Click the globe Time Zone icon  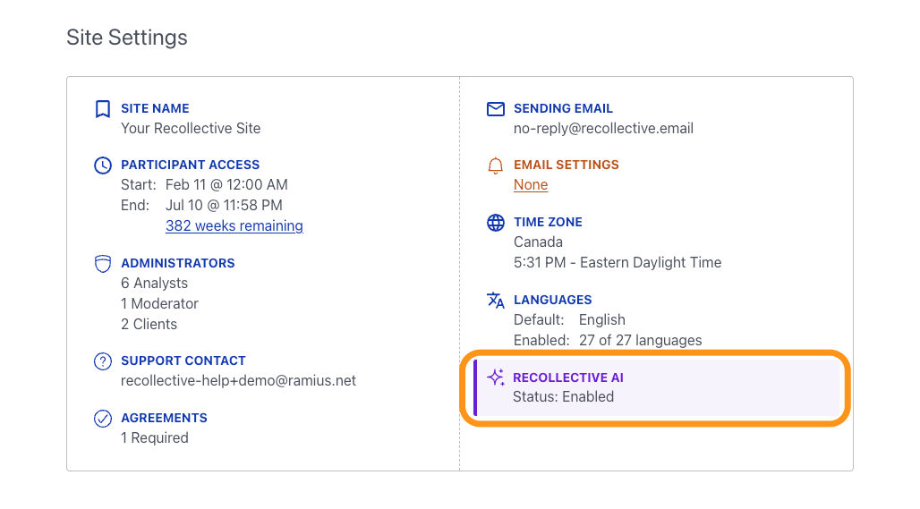coord(496,223)
